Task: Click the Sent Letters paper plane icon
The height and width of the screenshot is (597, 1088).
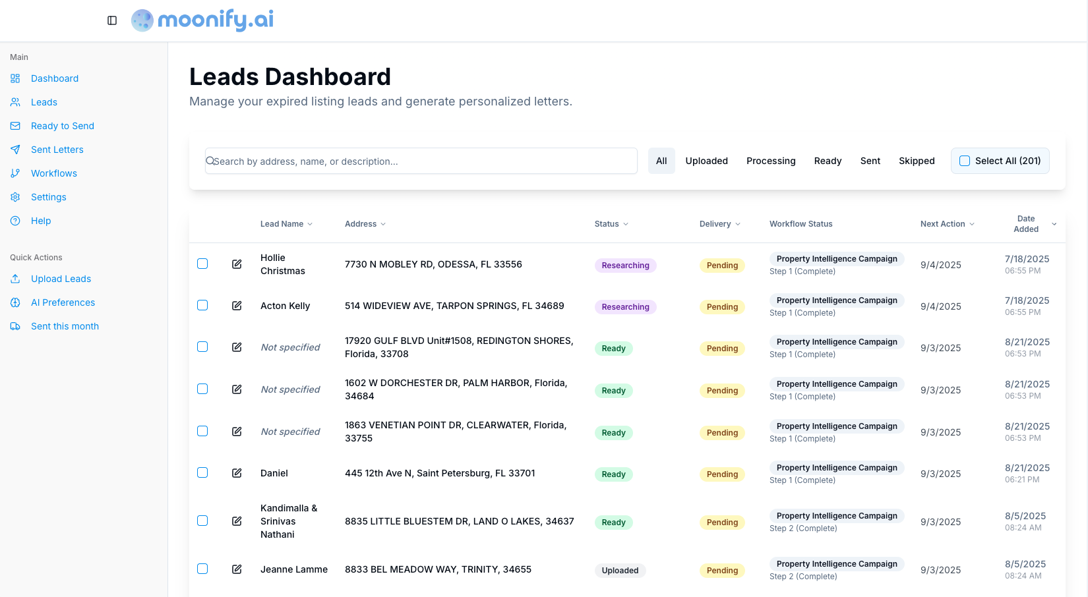Action: pos(16,150)
